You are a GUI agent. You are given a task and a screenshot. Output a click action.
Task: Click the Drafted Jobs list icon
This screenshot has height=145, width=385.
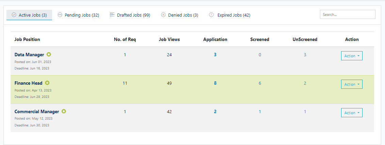(112, 15)
